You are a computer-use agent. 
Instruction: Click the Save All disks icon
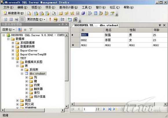click(83, 13)
